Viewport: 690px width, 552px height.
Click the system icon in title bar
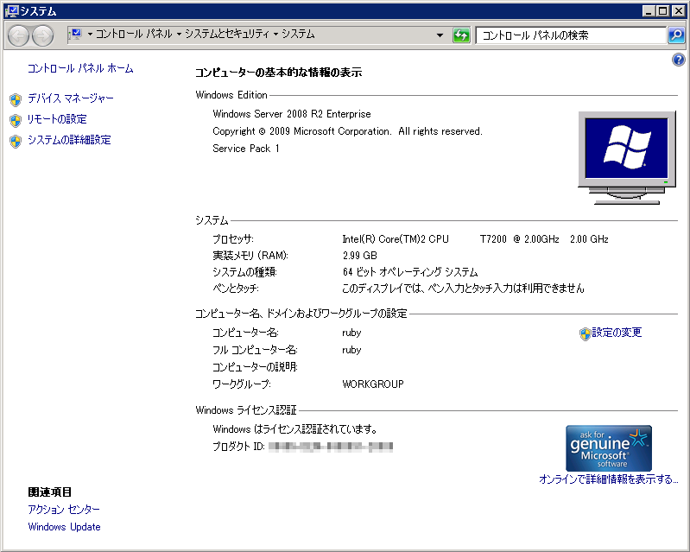(12, 10)
